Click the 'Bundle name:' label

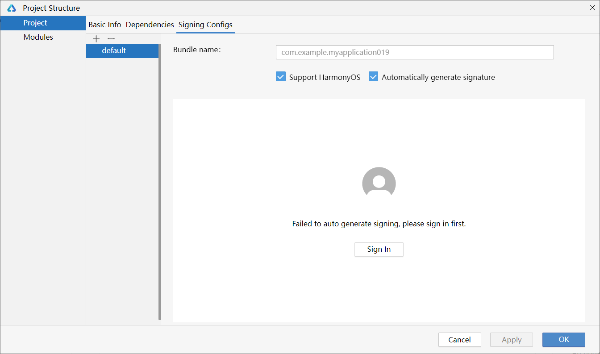pyautogui.click(x=197, y=50)
